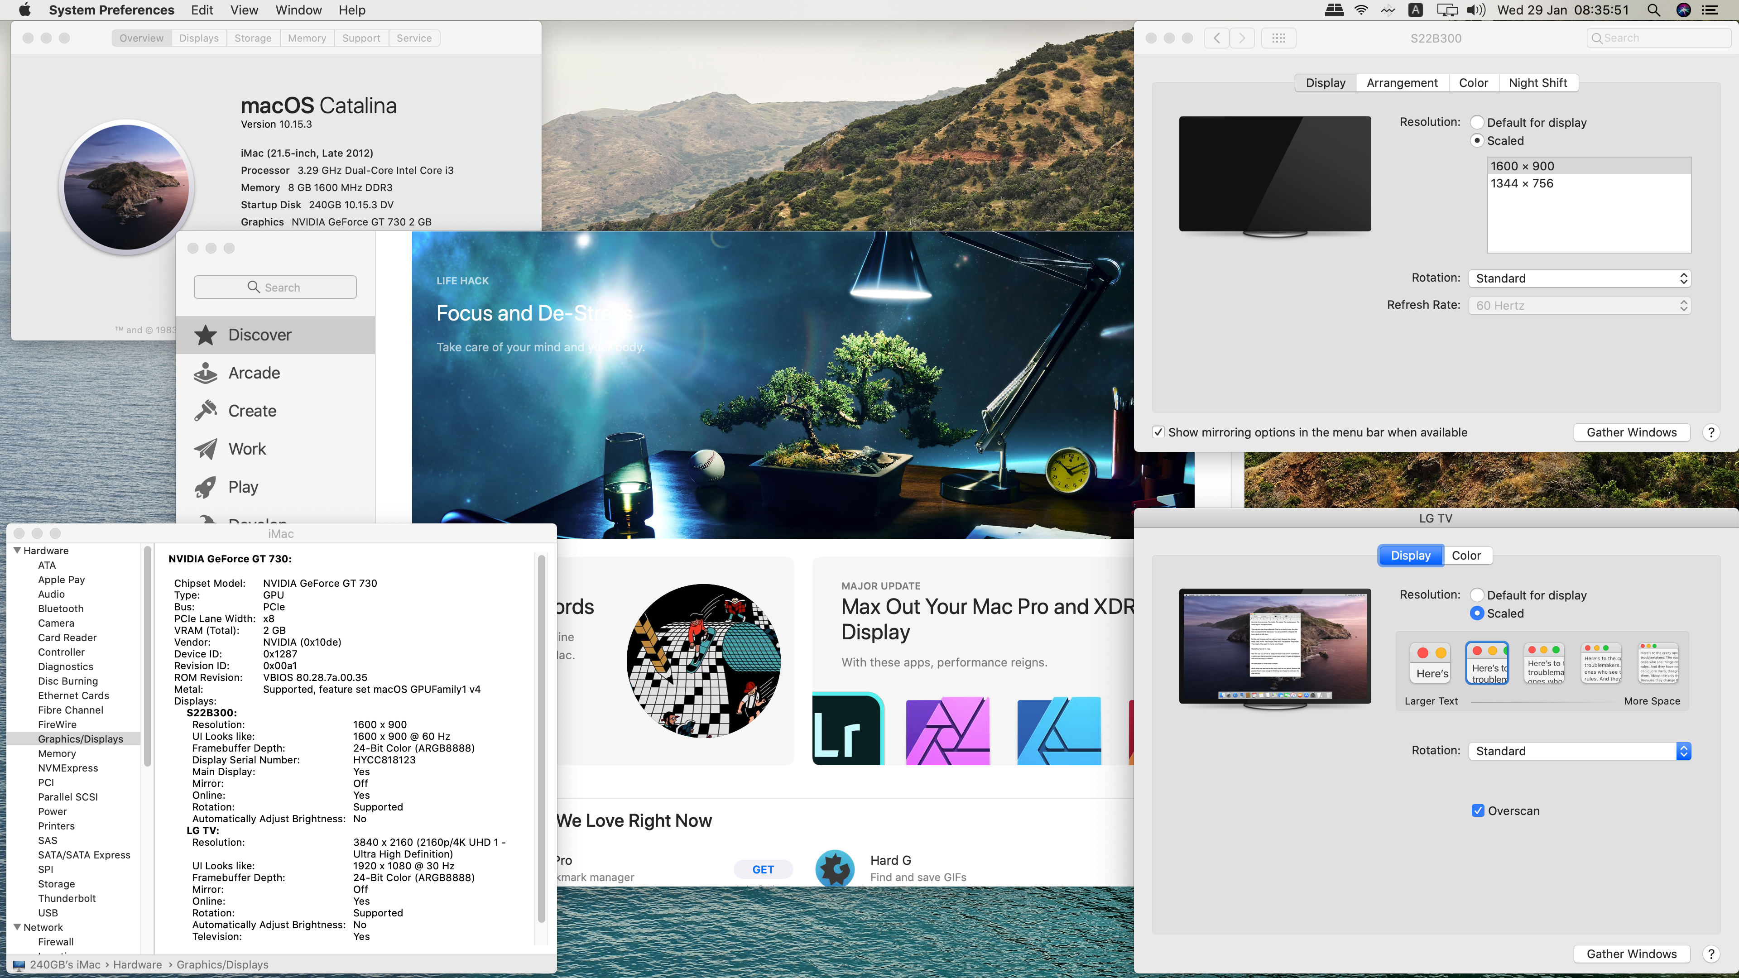Open the Affinity Photo app icon
This screenshot has height=978, width=1739.
(948, 730)
